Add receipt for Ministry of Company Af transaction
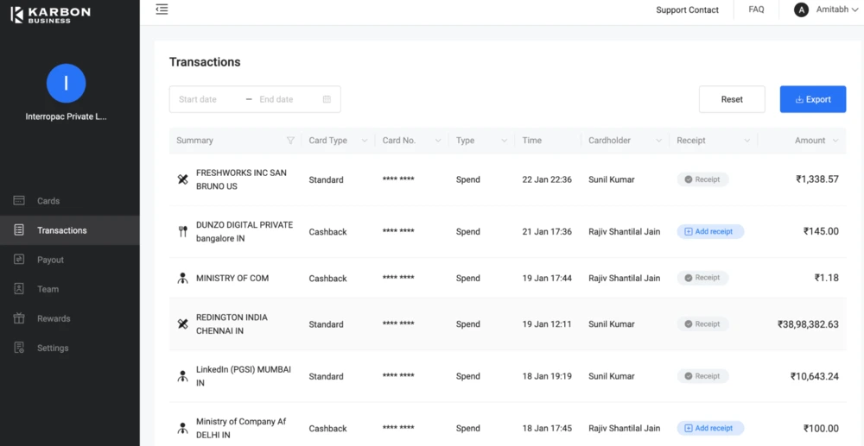Viewport: 864px width, 446px height. [710, 428]
